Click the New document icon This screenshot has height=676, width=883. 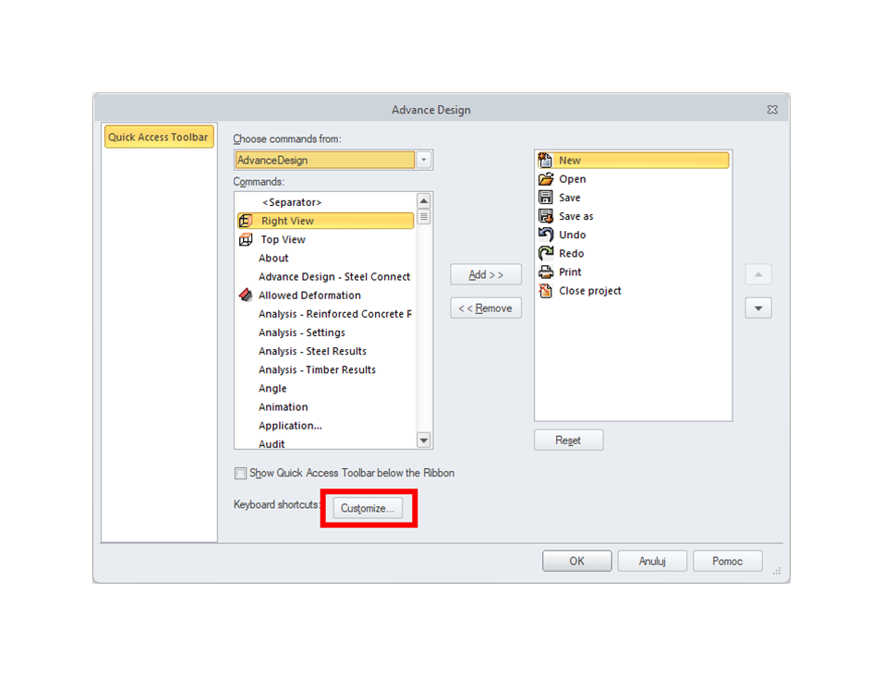545,161
